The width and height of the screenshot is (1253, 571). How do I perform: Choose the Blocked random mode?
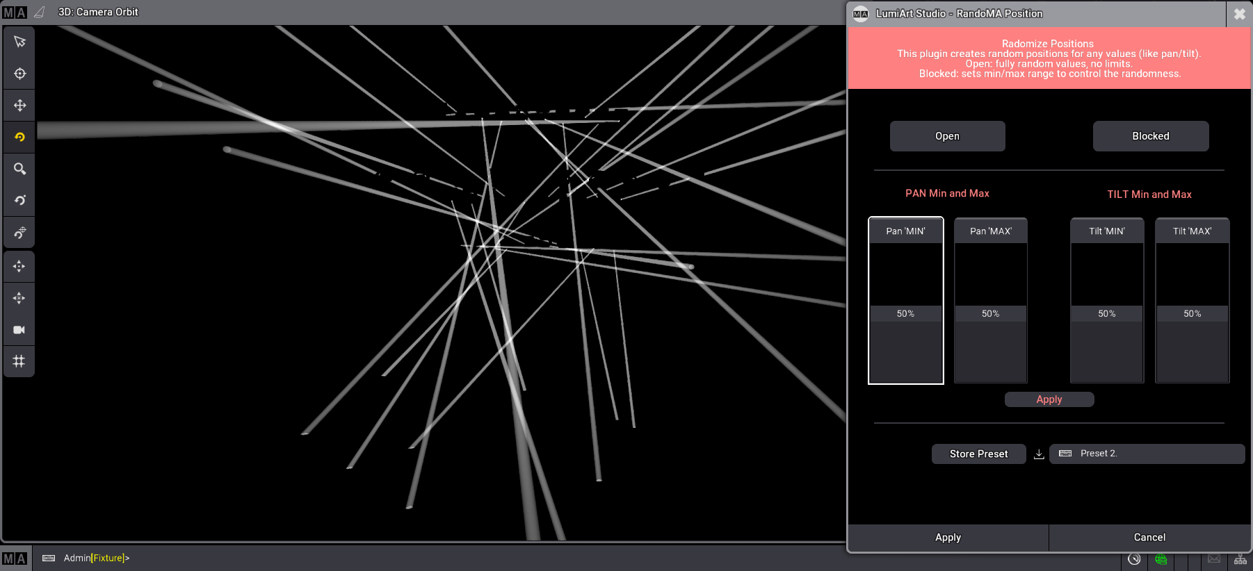click(1151, 136)
